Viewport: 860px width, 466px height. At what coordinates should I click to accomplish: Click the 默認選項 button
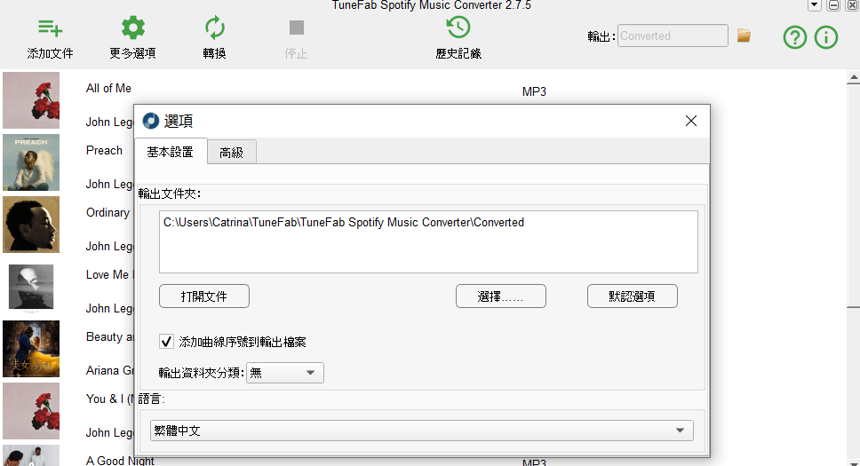point(633,296)
